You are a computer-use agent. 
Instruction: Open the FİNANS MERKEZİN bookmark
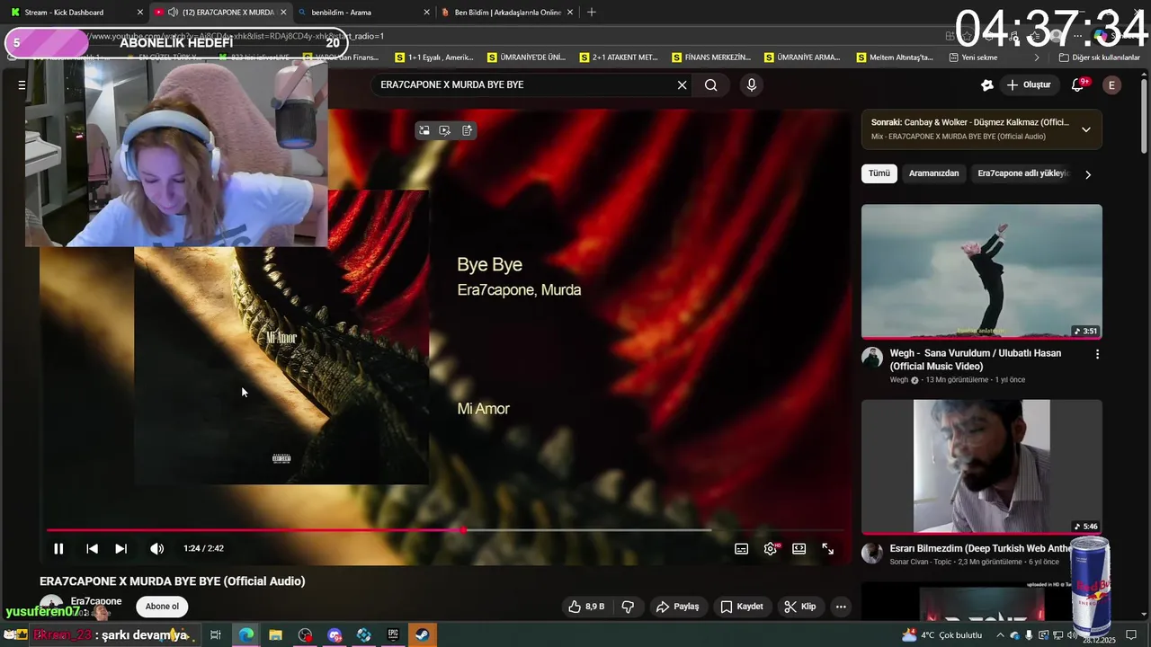[710, 58]
